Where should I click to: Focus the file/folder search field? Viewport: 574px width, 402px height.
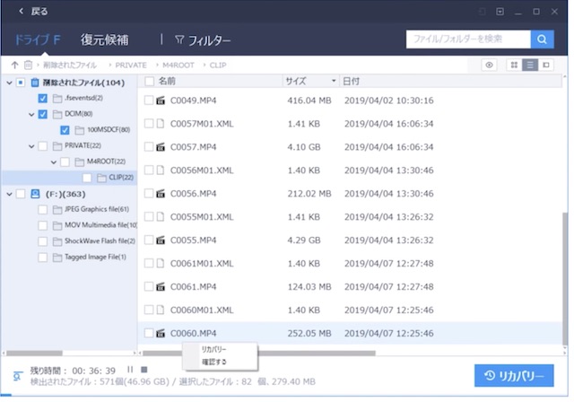click(468, 39)
